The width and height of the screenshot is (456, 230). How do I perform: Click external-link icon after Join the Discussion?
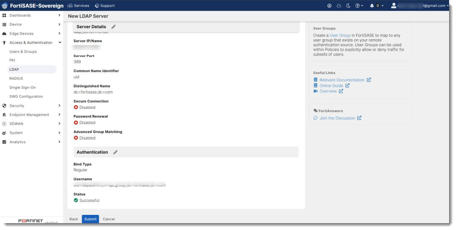click(x=359, y=118)
